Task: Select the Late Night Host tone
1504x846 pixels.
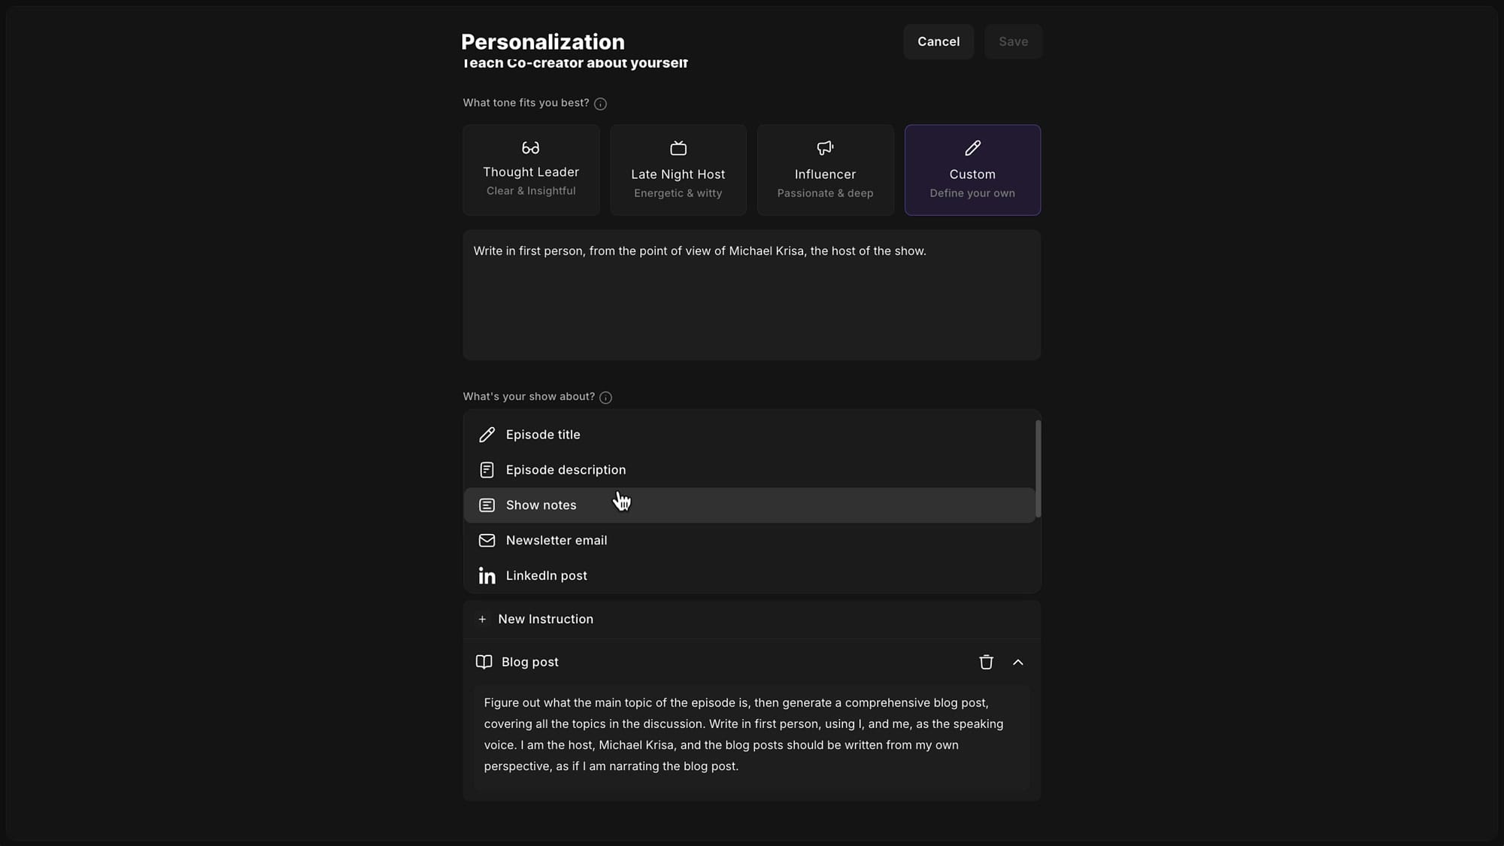Action: [x=678, y=169]
